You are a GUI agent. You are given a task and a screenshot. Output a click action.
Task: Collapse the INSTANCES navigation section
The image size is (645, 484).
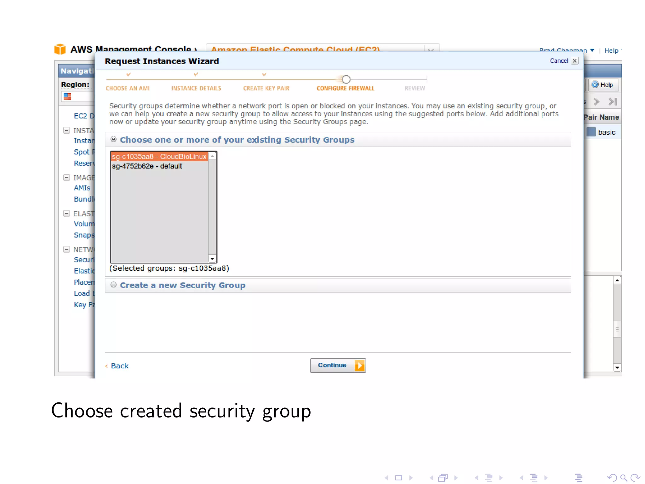66,130
